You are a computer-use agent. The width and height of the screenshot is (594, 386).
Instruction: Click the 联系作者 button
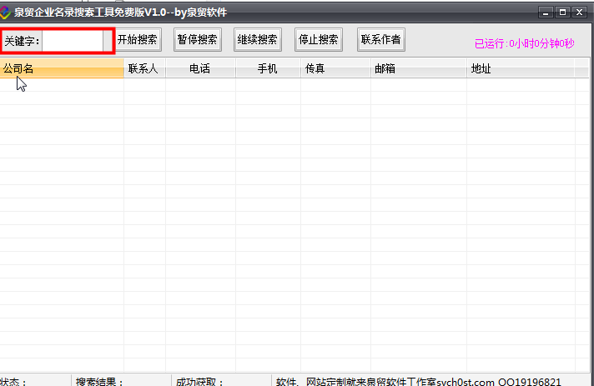point(381,39)
